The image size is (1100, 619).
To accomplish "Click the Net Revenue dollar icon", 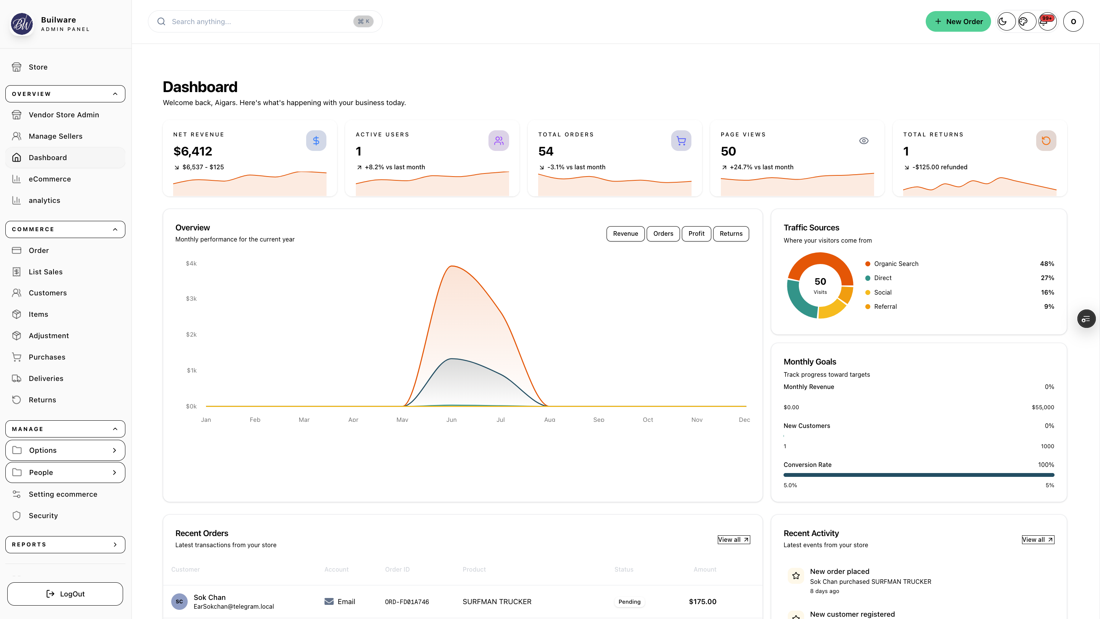I will [316, 141].
